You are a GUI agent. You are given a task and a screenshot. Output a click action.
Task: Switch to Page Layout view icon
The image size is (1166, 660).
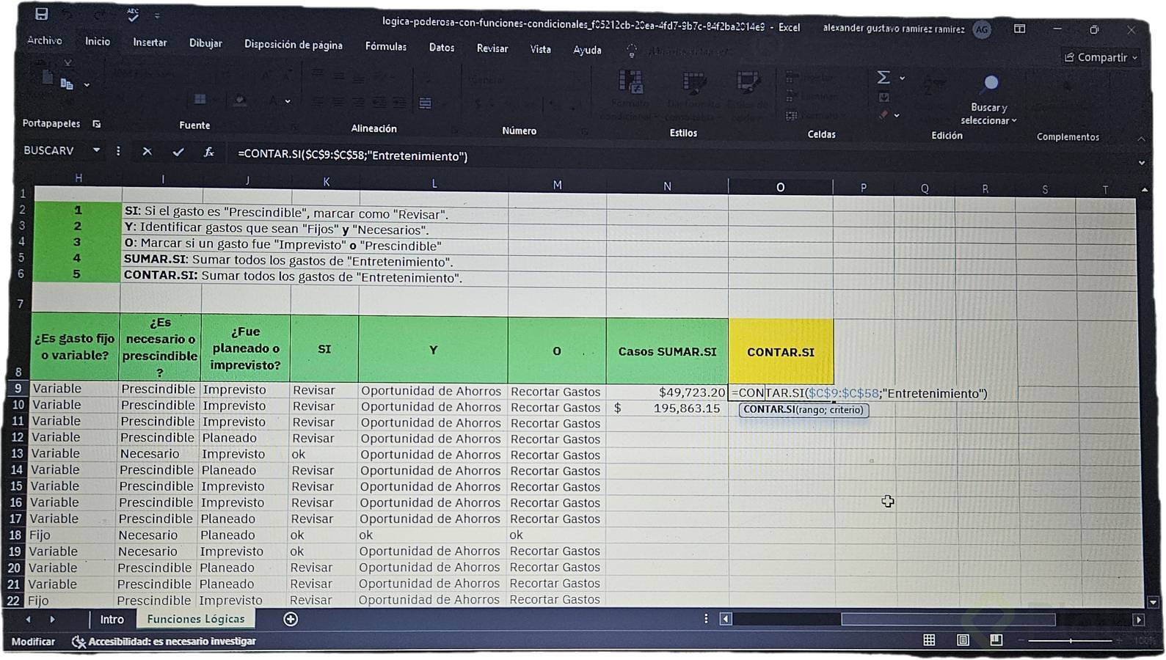(963, 640)
